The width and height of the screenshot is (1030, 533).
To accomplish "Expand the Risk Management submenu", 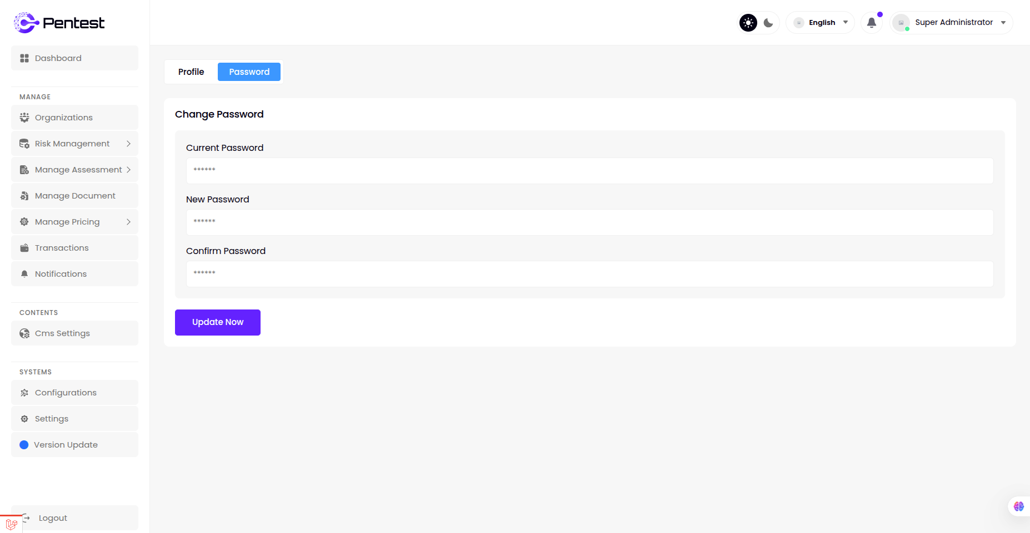I will click(128, 144).
